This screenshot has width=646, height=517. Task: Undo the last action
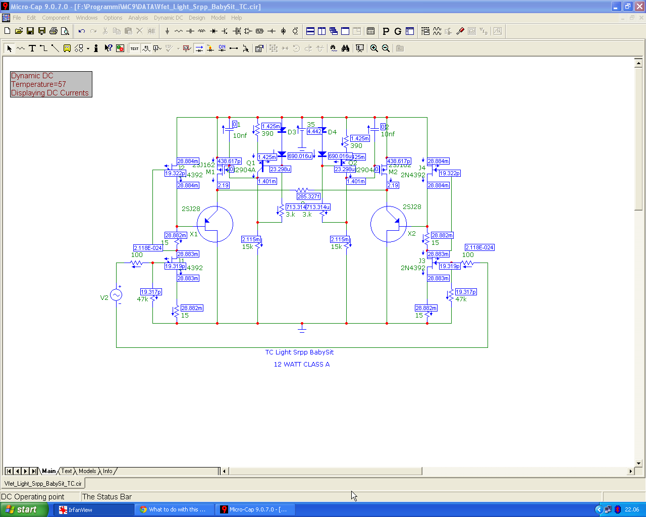pos(82,31)
